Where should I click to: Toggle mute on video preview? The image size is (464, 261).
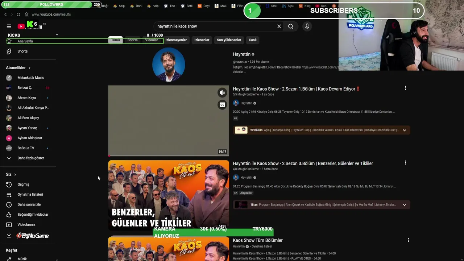pos(222,93)
